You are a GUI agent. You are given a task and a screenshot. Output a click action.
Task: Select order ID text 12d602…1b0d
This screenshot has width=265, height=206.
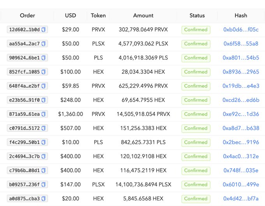click(x=24, y=30)
